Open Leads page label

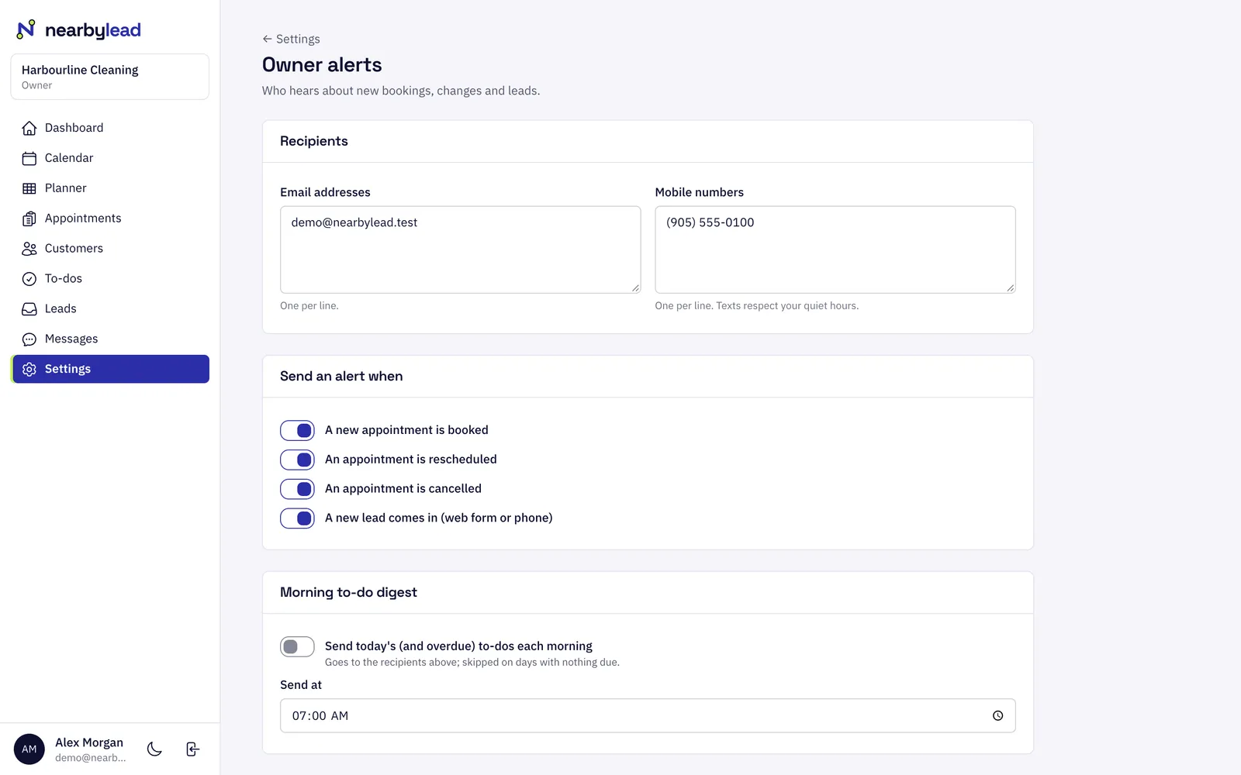pos(60,309)
